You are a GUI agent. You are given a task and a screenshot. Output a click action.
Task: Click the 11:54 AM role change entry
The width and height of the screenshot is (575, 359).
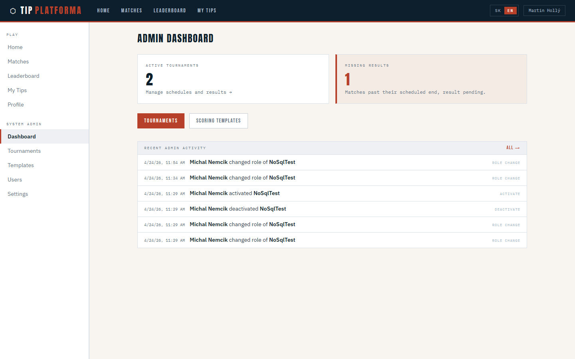tap(331, 162)
